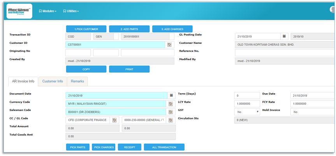Click transaction type field CGD
336x156 pixels.
78,36
